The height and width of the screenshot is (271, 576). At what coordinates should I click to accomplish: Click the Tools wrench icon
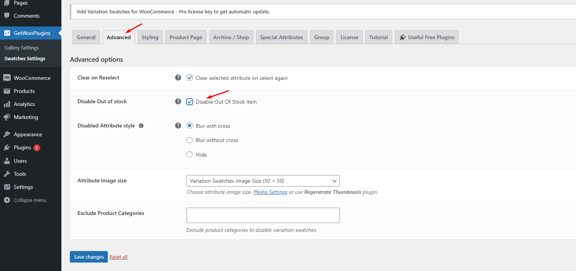[7, 174]
